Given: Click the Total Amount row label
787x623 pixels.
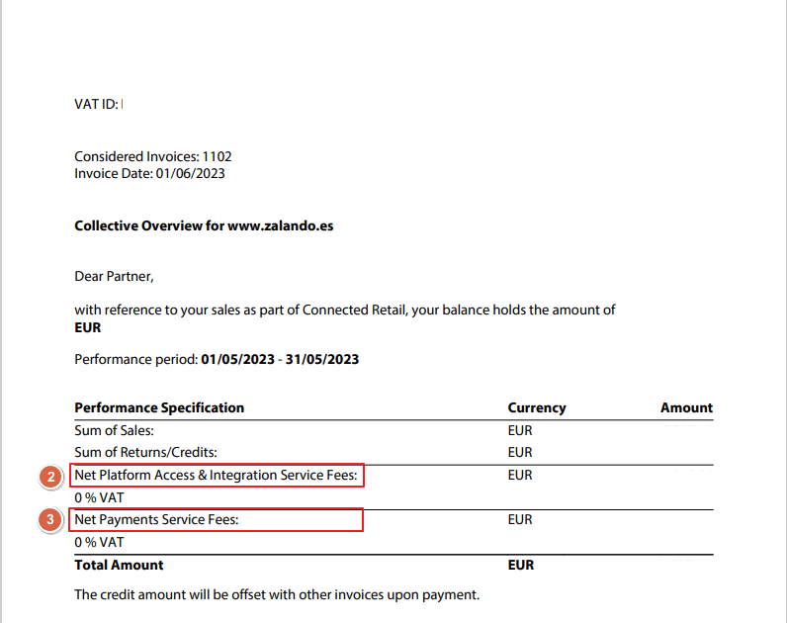Looking at the screenshot, I should 120,565.
